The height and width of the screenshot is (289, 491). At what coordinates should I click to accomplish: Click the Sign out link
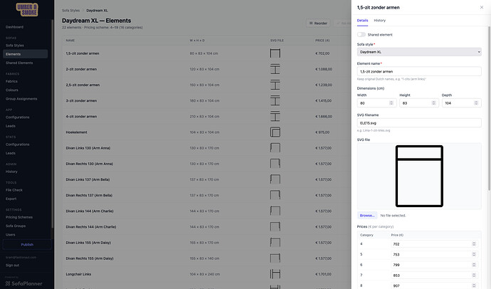[13, 266]
